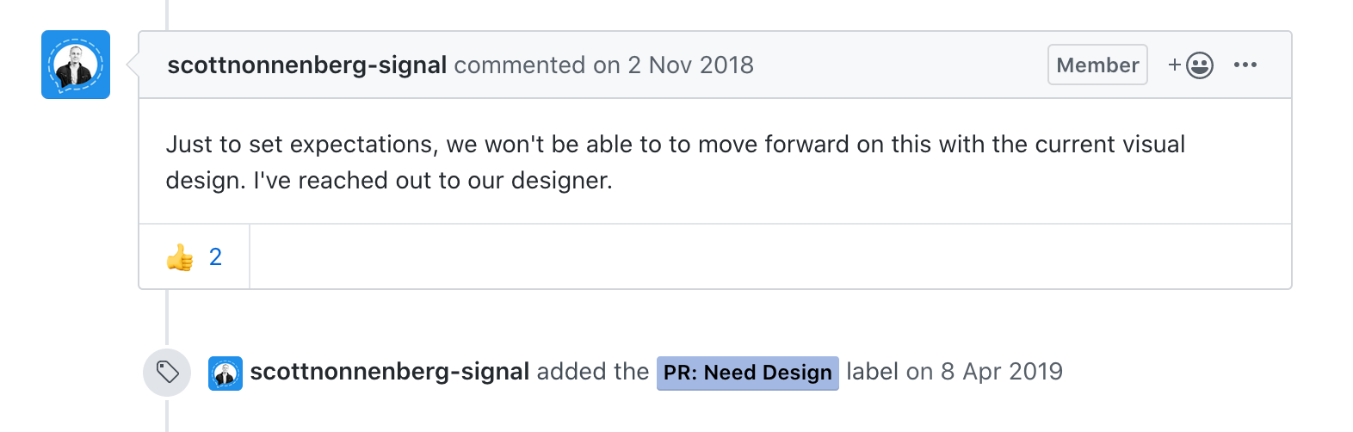Click the comment text about visual design
1353x432 pixels.
tap(675, 145)
